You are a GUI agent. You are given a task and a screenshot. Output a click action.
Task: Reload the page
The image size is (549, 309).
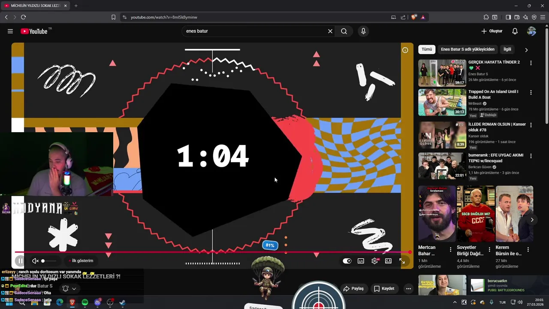[x=23, y=17]
